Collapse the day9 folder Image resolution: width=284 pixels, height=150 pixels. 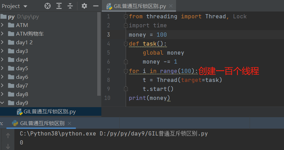3,103
